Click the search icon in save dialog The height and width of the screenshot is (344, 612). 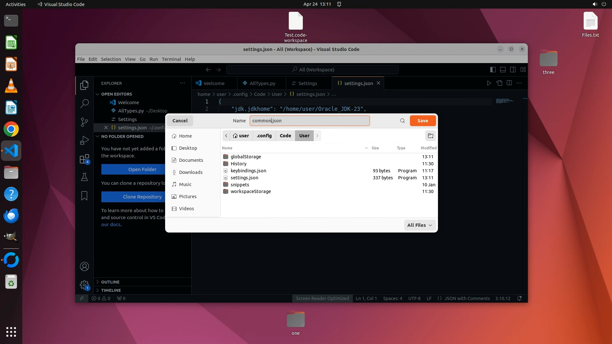click(x=402, y=121)
